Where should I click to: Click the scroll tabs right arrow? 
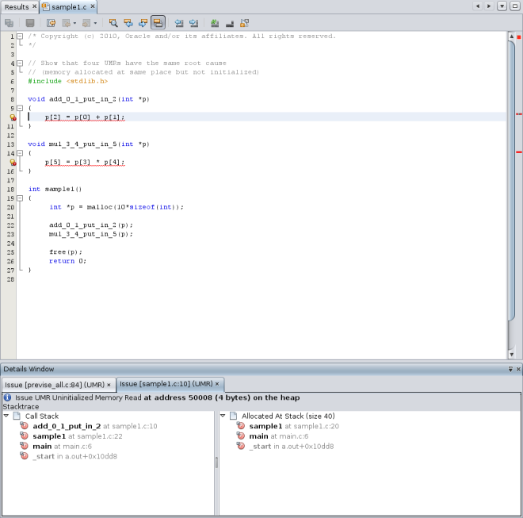coord(489,6)
